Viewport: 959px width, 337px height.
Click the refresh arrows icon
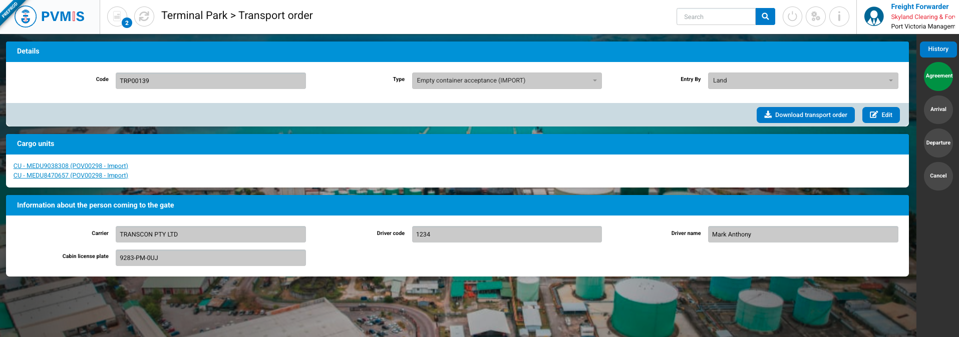[144, 16]
